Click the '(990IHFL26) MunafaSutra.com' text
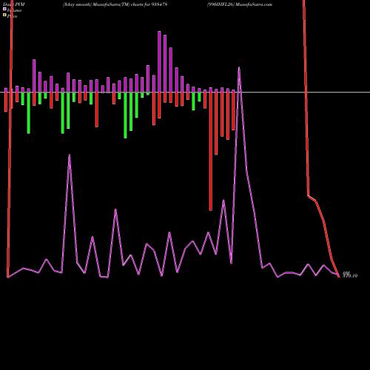This screenshot has width=370, height=370. pyautogui.click(x=240, y=4)
